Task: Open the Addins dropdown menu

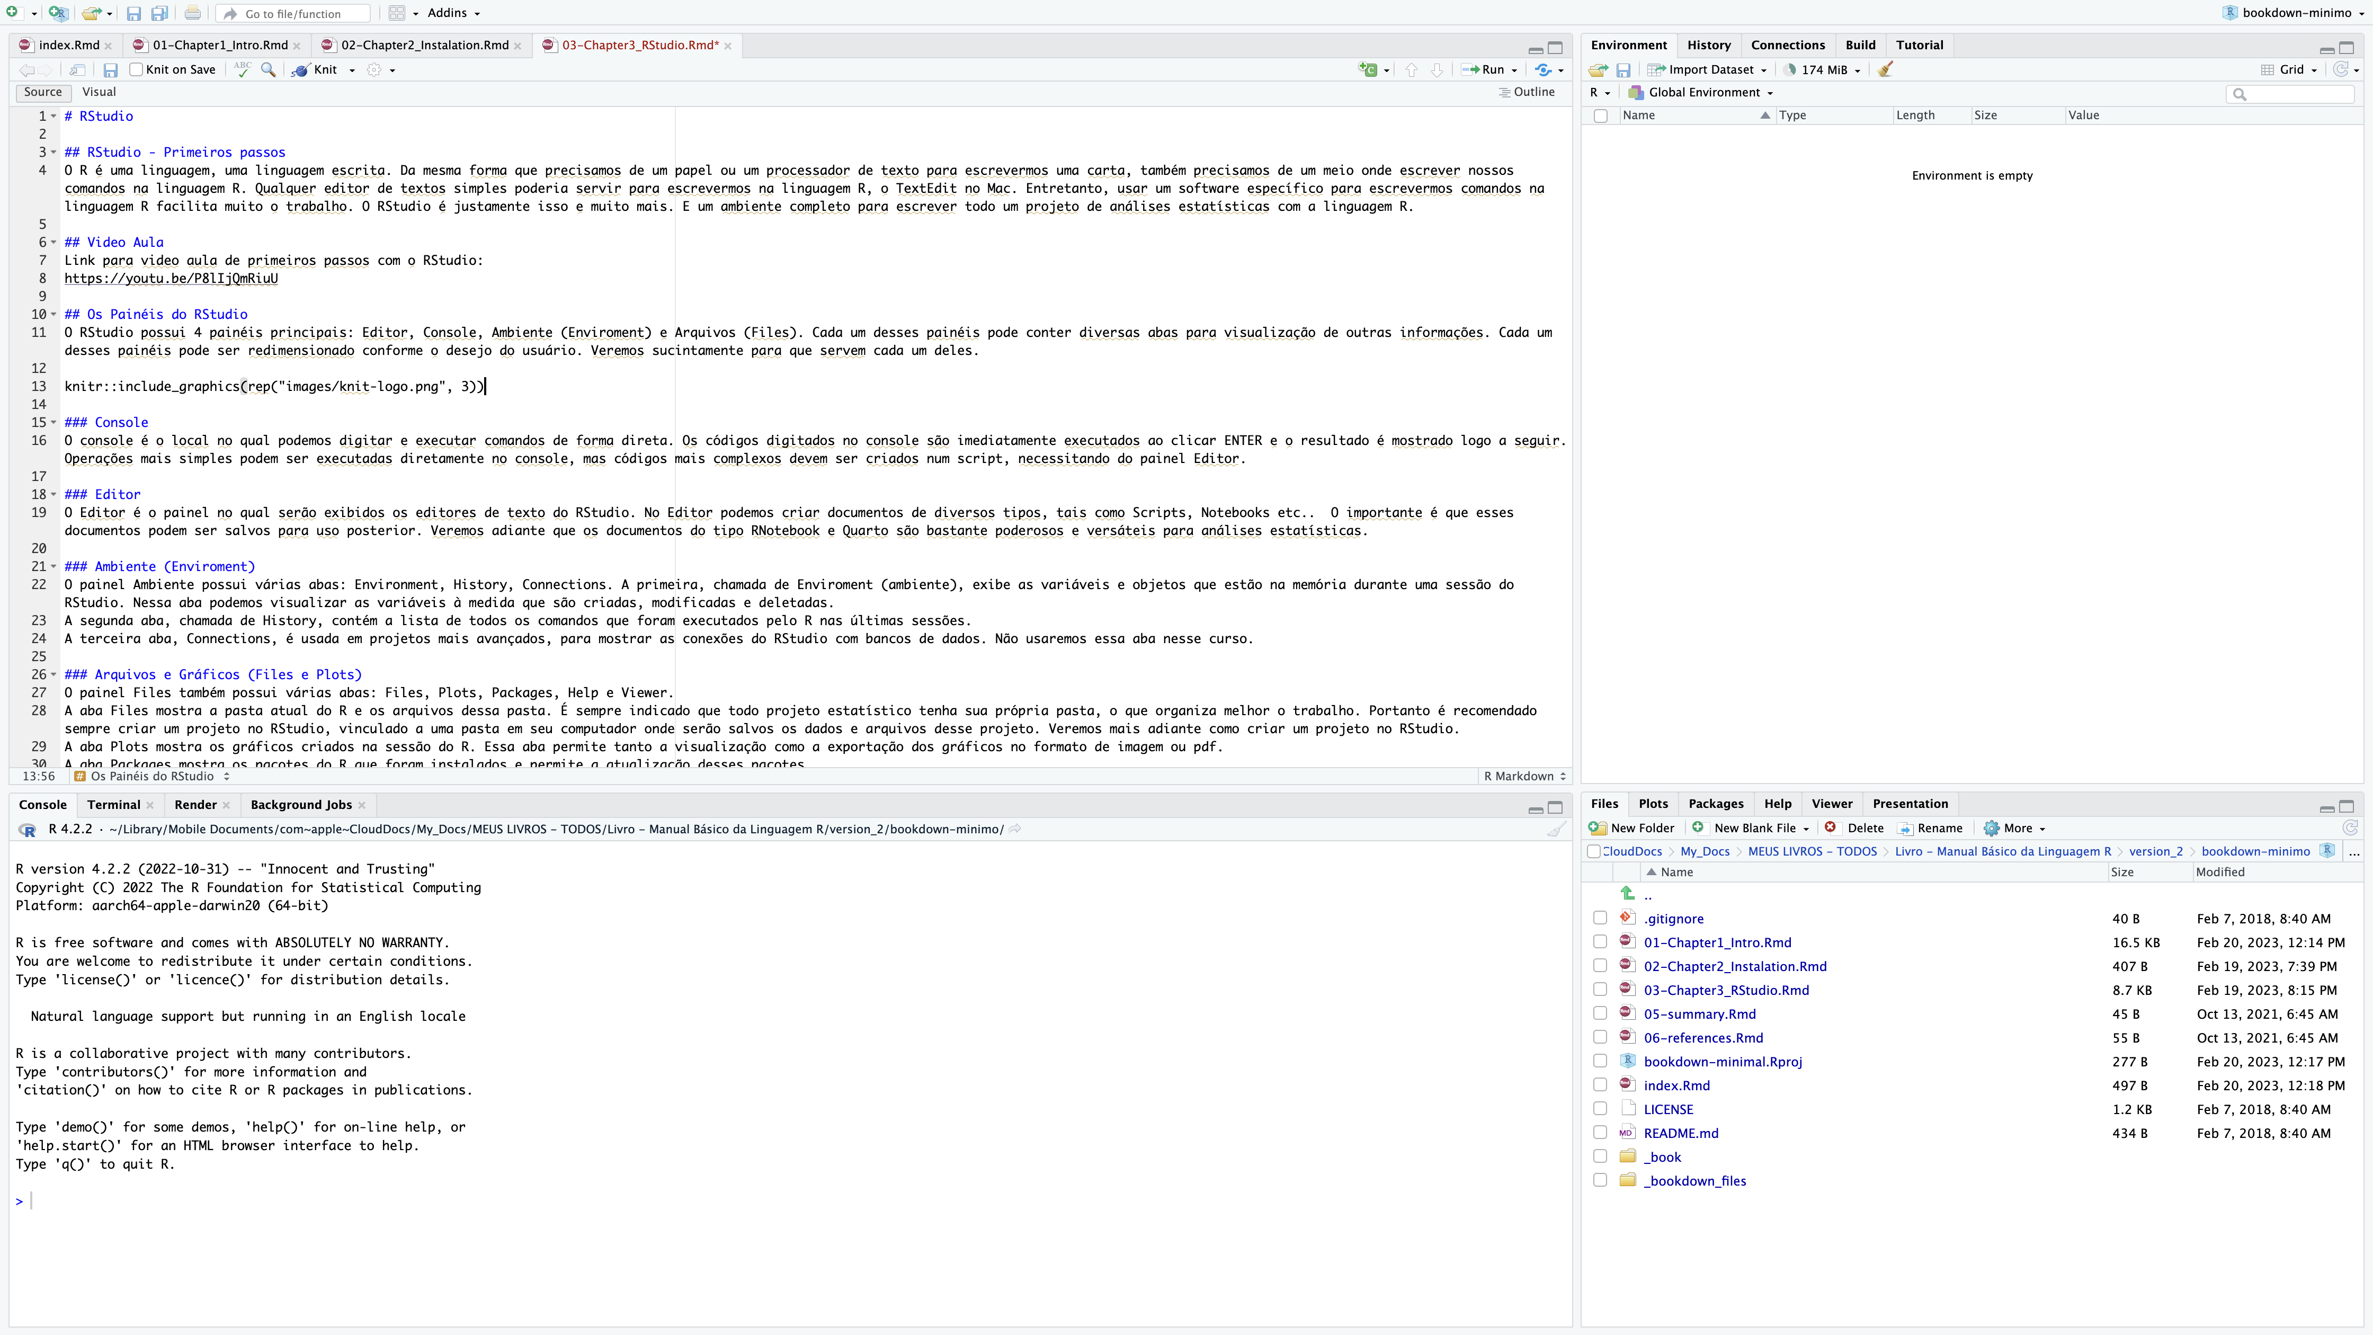Action: (x=453, y=13)
